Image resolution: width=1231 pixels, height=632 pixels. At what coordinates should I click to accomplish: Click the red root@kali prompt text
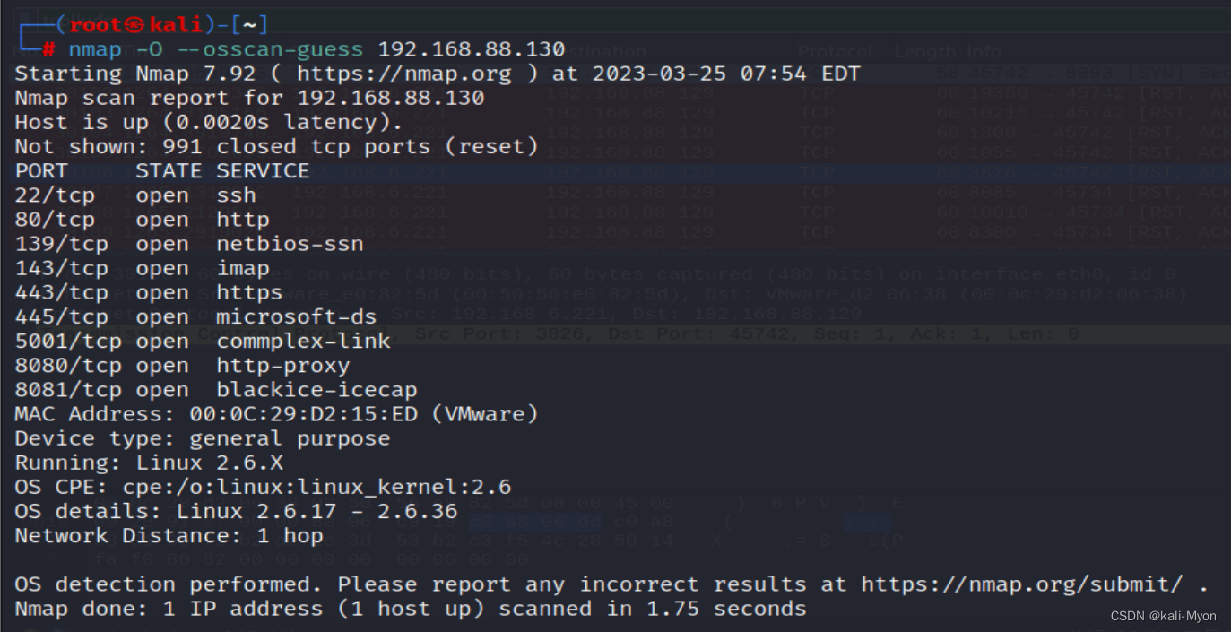click(136, 24)
